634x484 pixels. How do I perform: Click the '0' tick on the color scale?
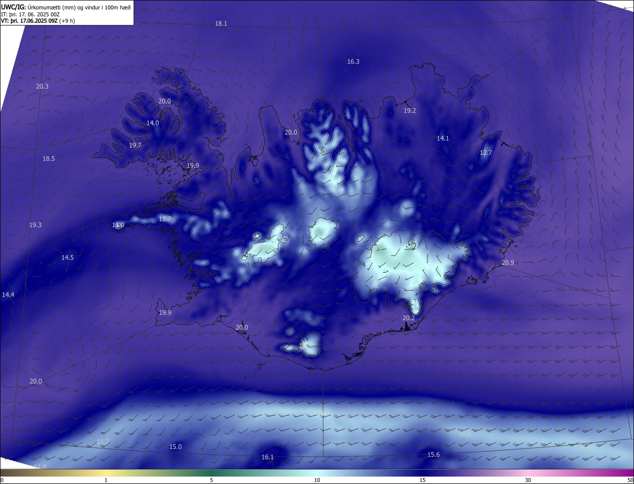point(2,480)
